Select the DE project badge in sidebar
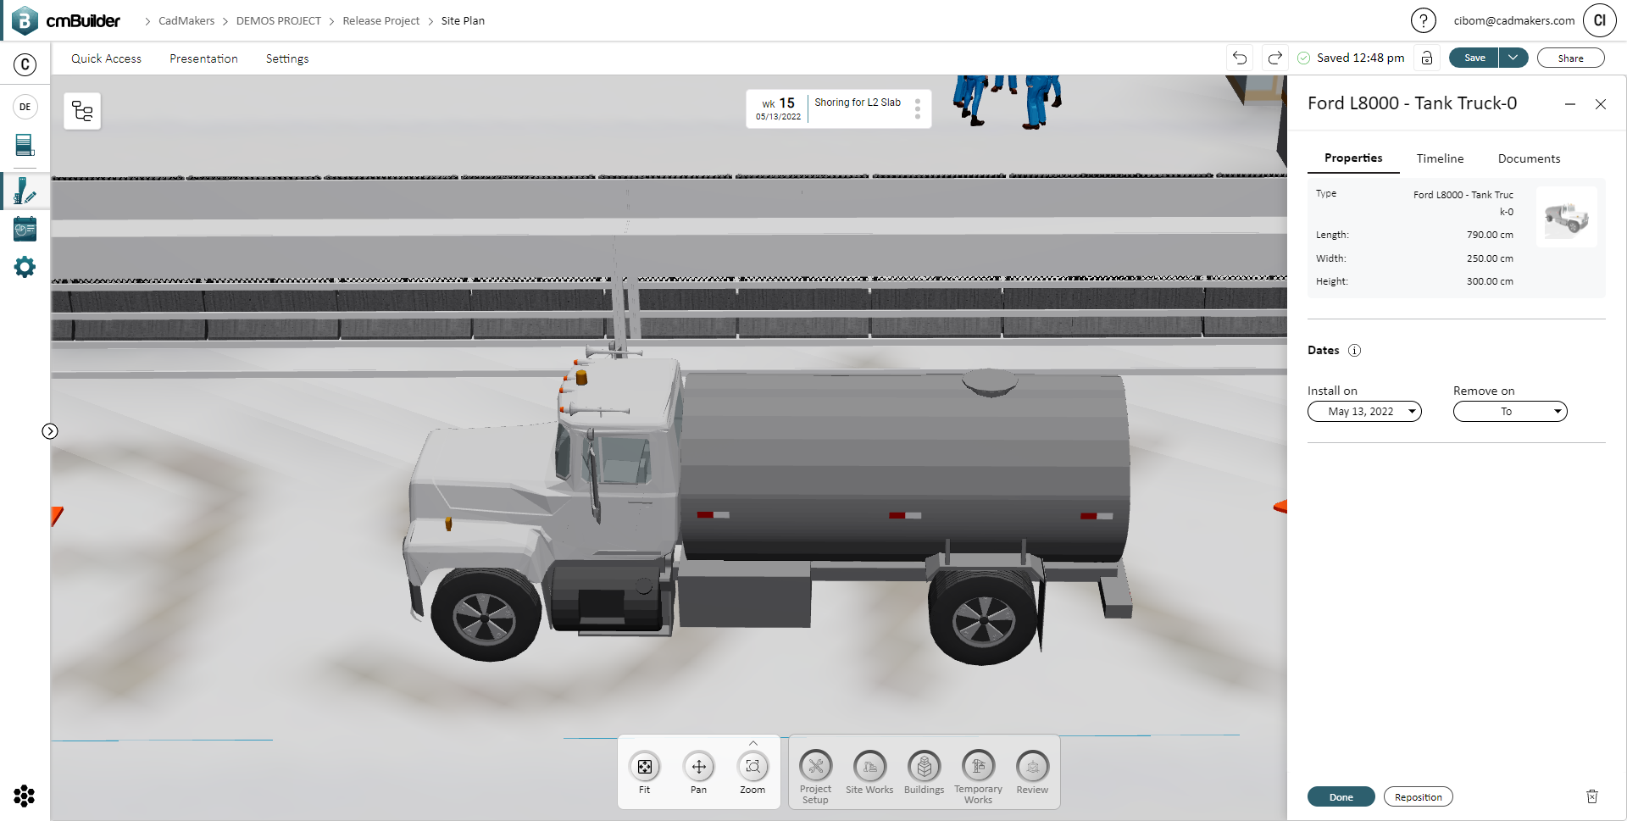The image size is (1627, 821). [25, 107]
